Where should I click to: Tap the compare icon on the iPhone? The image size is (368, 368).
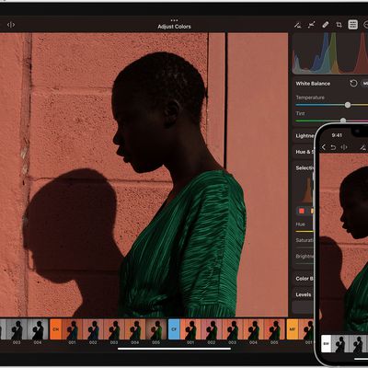point(344,147)
